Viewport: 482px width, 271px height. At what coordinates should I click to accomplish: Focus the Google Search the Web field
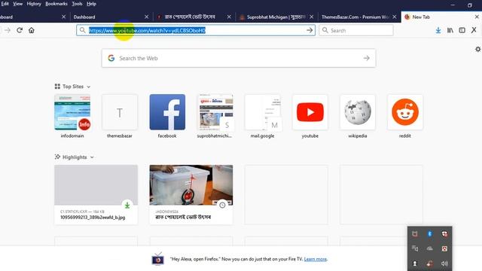(239, 58)
